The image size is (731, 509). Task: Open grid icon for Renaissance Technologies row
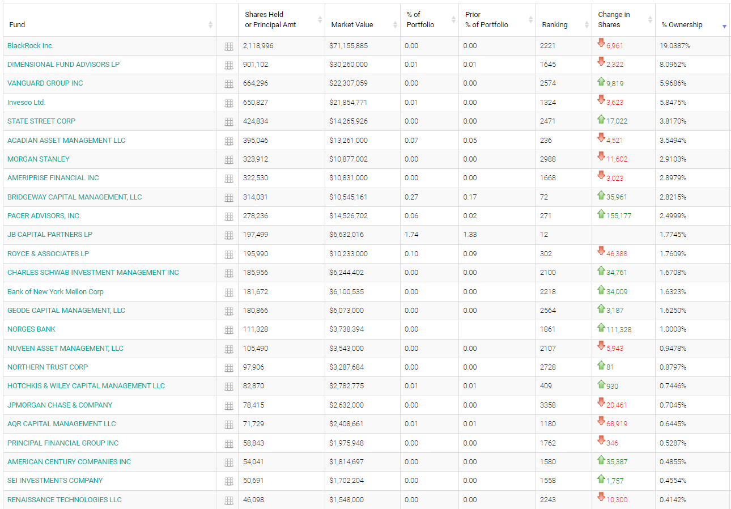229,500
